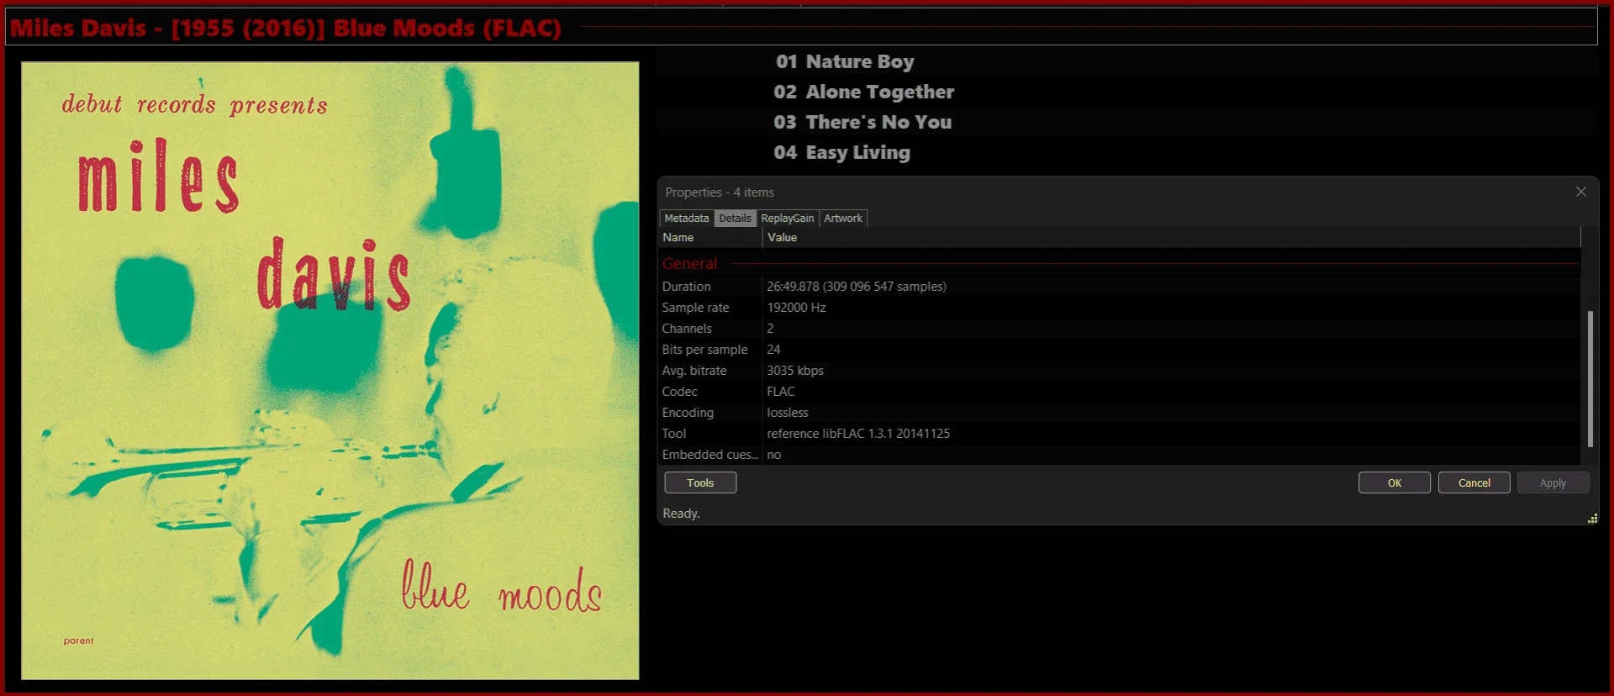Select the Sample rate row

tap(1120, 308)
